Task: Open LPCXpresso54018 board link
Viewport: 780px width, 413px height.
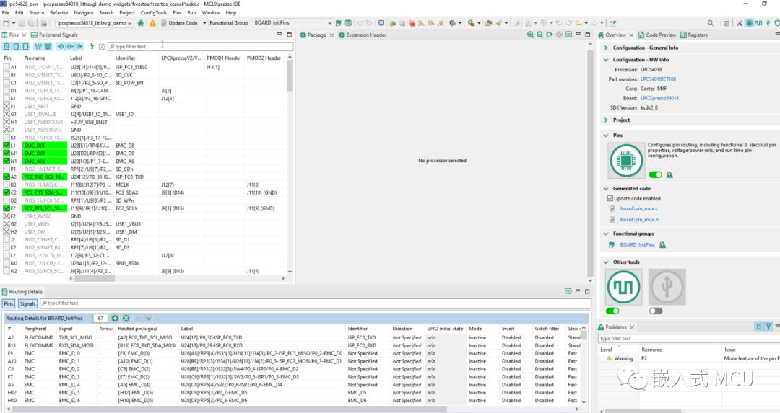Action: point(659,98)
